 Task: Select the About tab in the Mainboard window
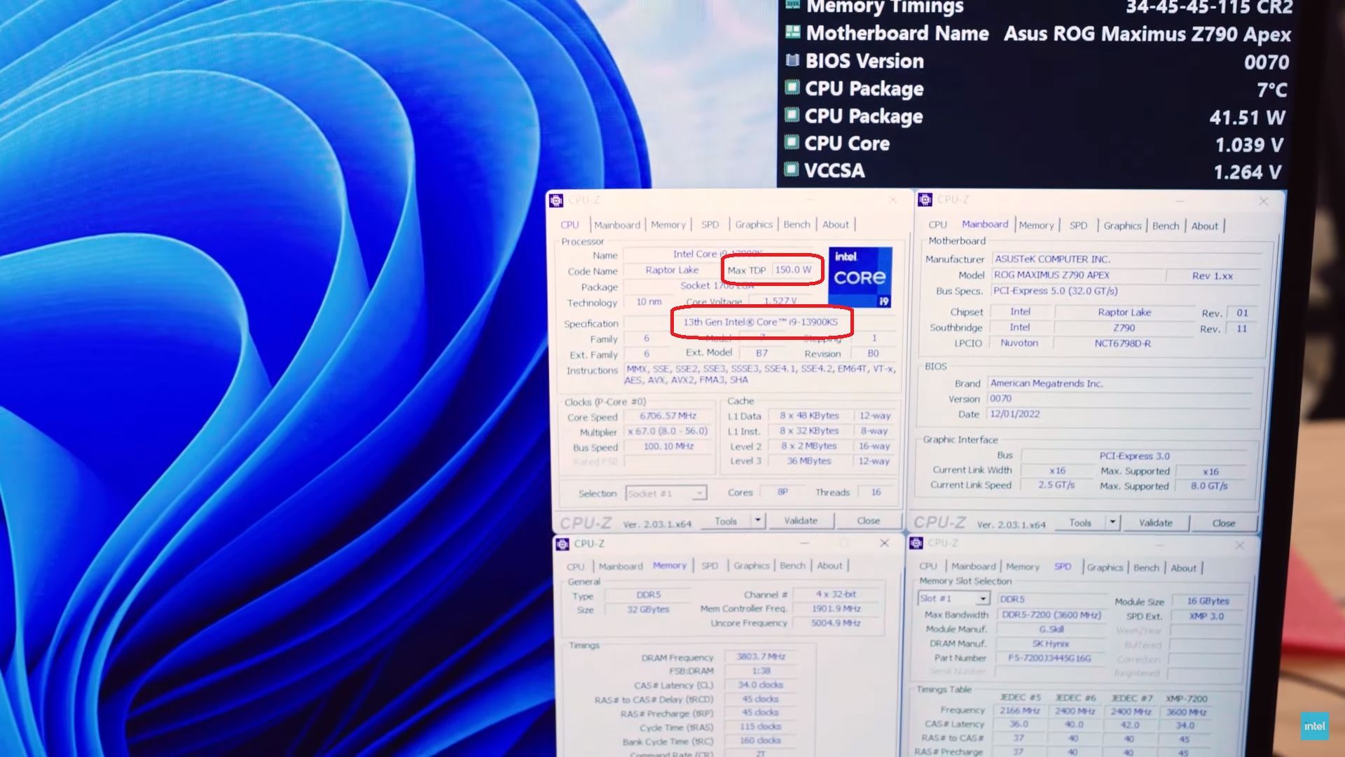[1205, 226]
